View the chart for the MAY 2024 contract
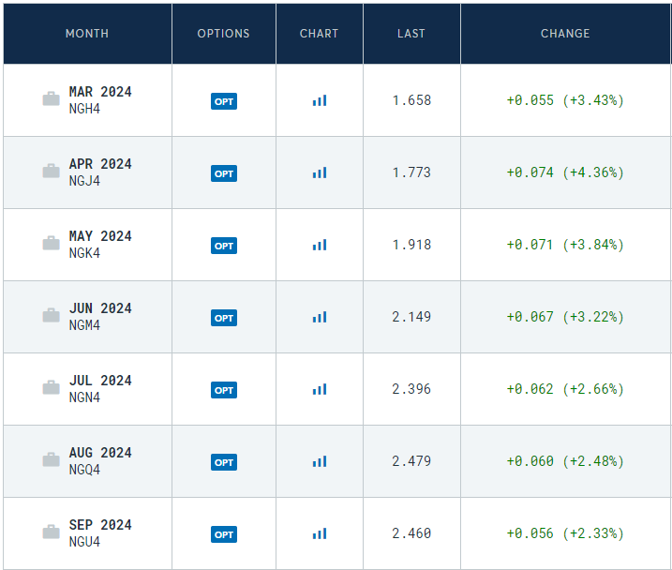 (x=320, y=245)
